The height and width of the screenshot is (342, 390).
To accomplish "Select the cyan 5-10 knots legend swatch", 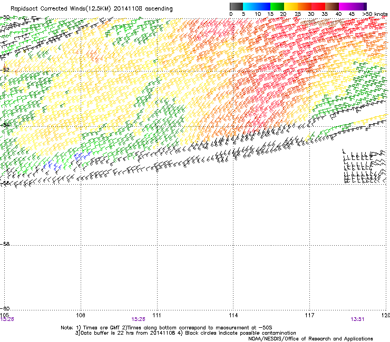I will [250, 6].
